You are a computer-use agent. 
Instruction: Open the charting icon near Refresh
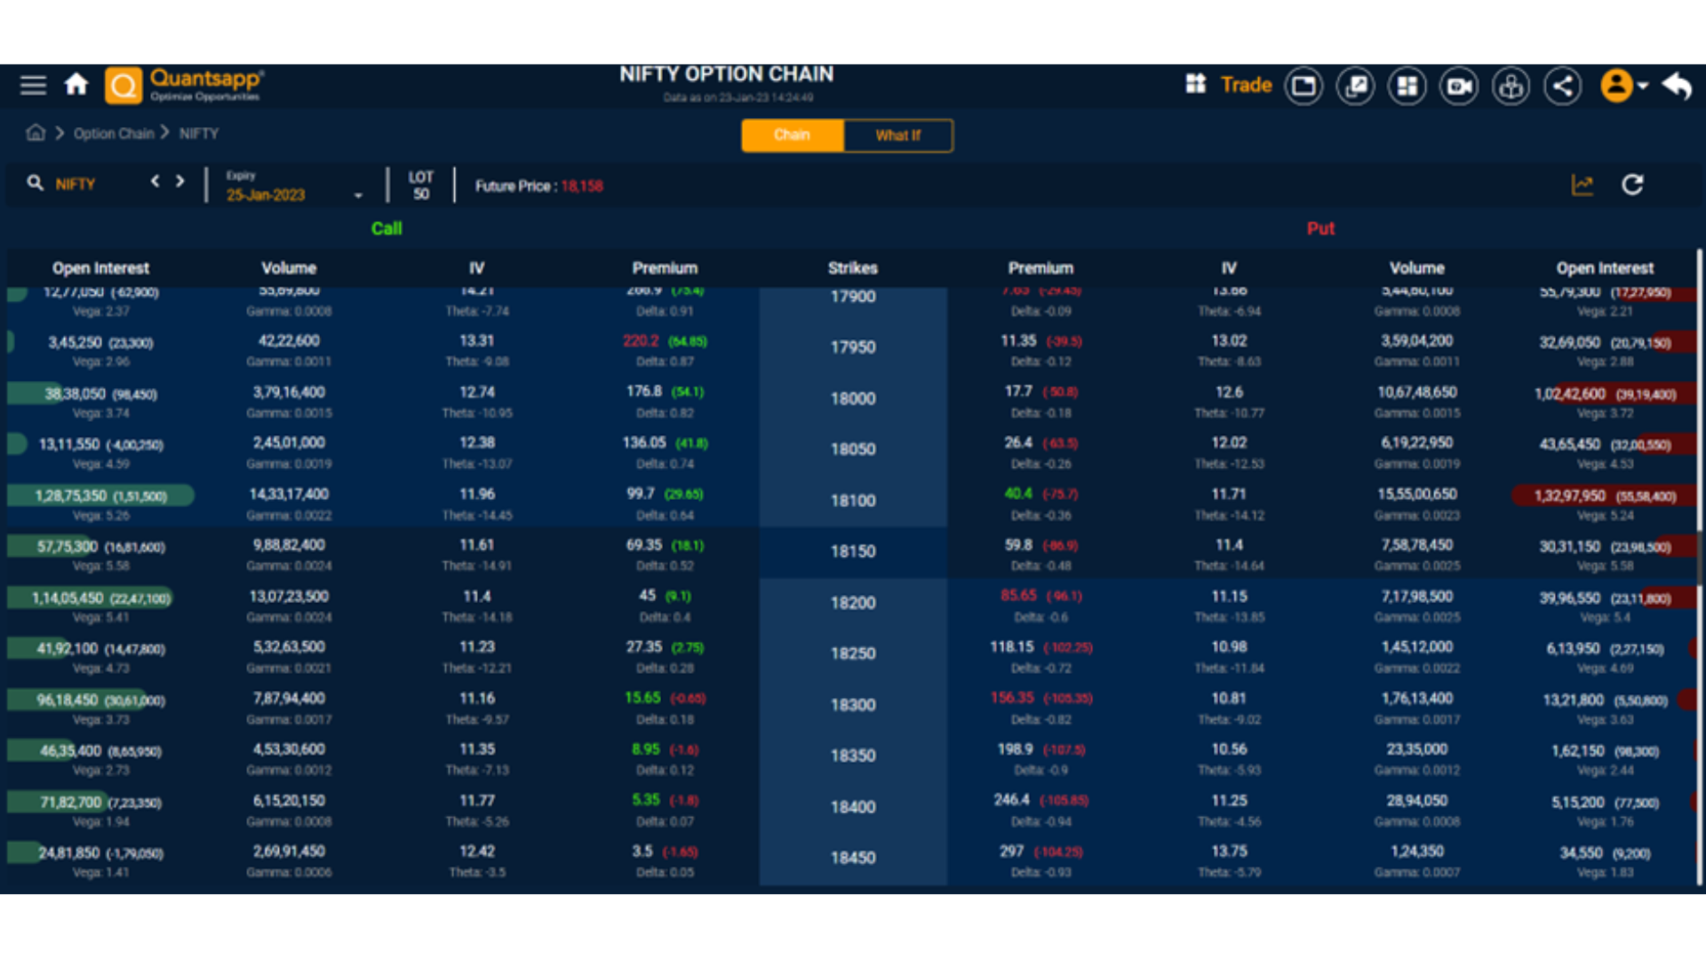[x=1583, y=185]
